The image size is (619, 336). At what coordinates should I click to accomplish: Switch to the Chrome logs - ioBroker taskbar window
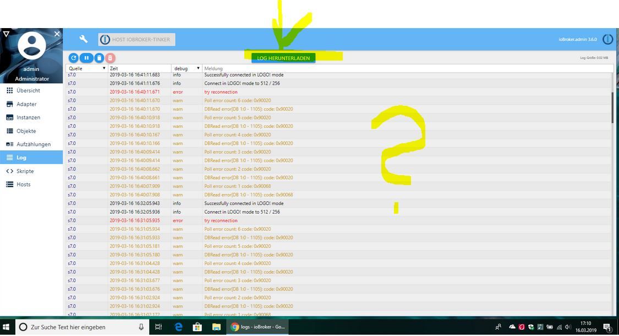coord(258,327)
